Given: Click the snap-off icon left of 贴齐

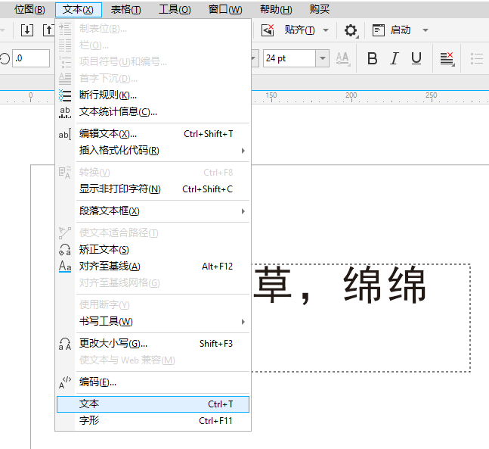Looking at the screenshot, I should [x=268, y=30].
